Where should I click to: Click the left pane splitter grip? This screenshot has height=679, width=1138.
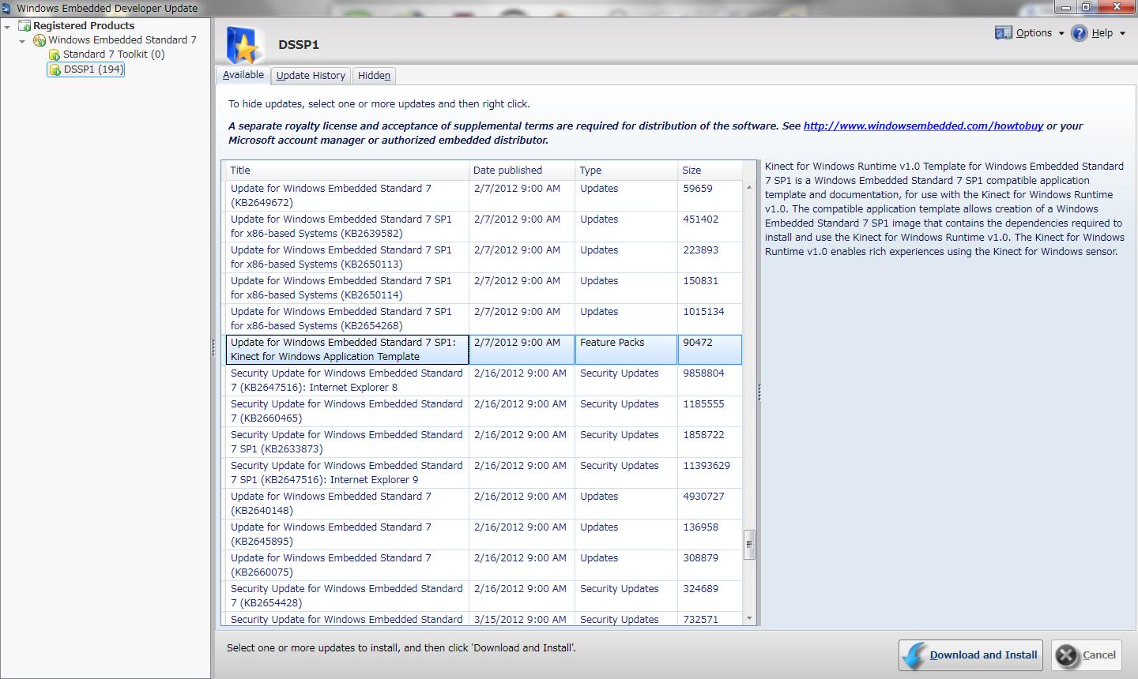[213, 348]
